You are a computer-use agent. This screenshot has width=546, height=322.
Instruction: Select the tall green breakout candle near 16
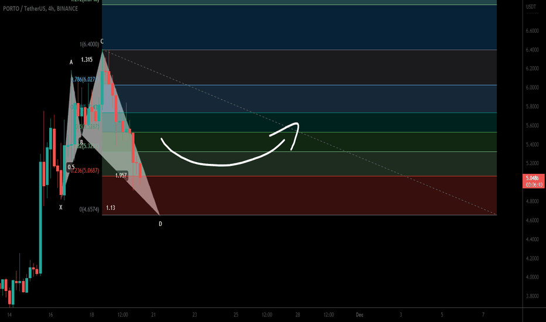point(40,218)
